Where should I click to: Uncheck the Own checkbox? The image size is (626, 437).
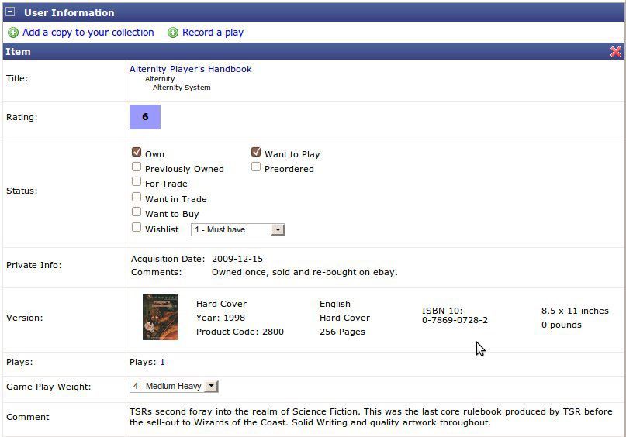tap(137, 152)
